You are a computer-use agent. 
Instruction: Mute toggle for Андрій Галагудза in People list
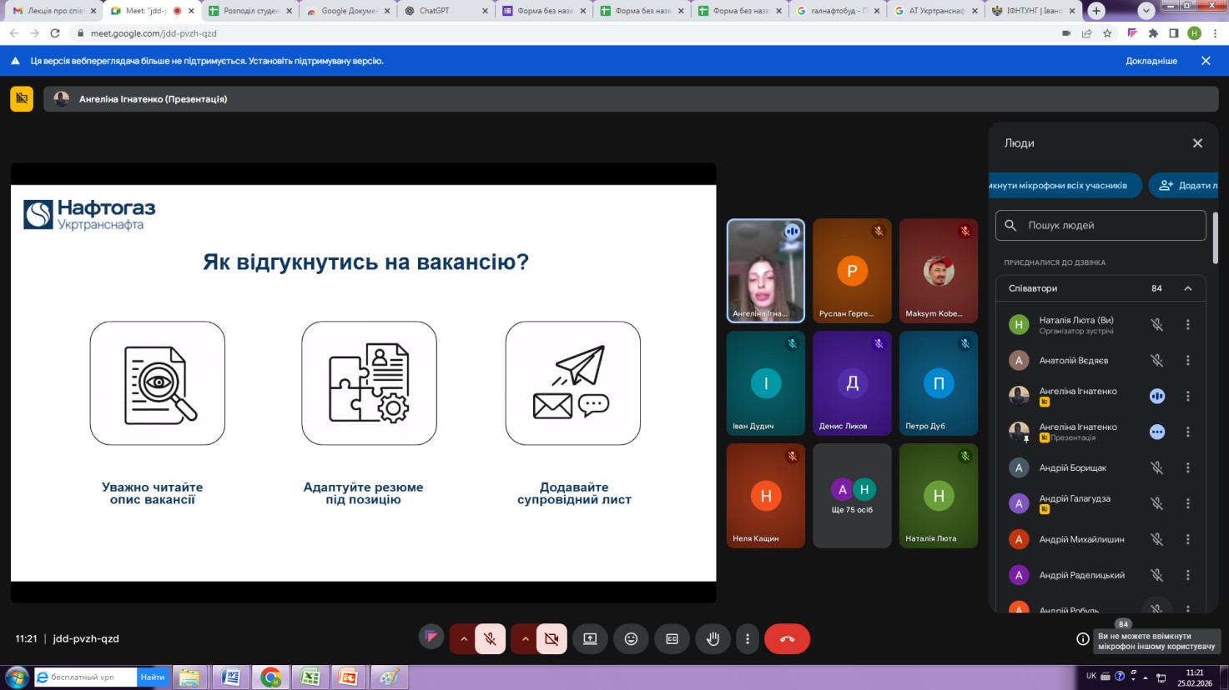click(1157, 503)
